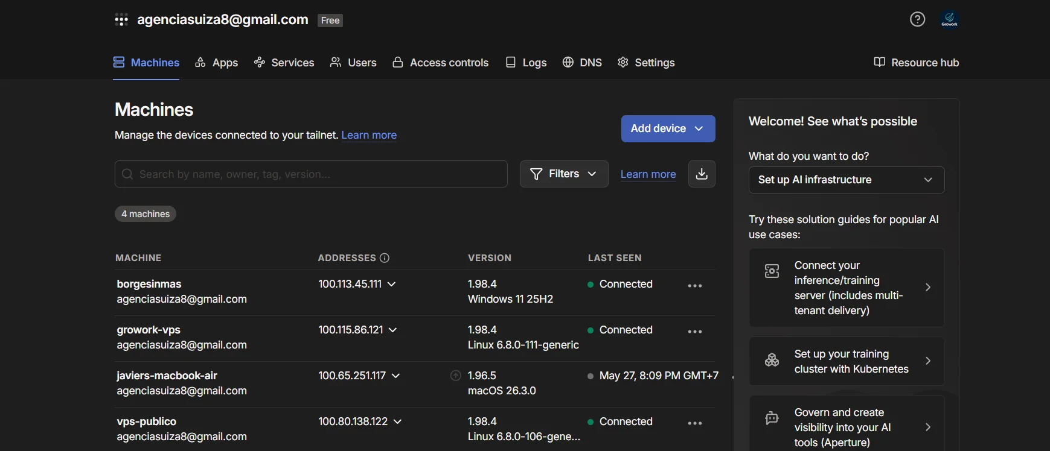Open the javiers-macbook-air machine name
Image resolution: width=1050 pixels, height=451 pixels.
click(167, 376)
